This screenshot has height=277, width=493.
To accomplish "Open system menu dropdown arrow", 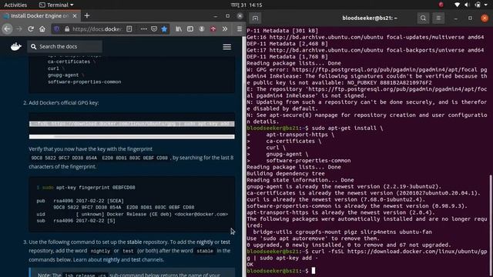I will [x=487, y=5].
